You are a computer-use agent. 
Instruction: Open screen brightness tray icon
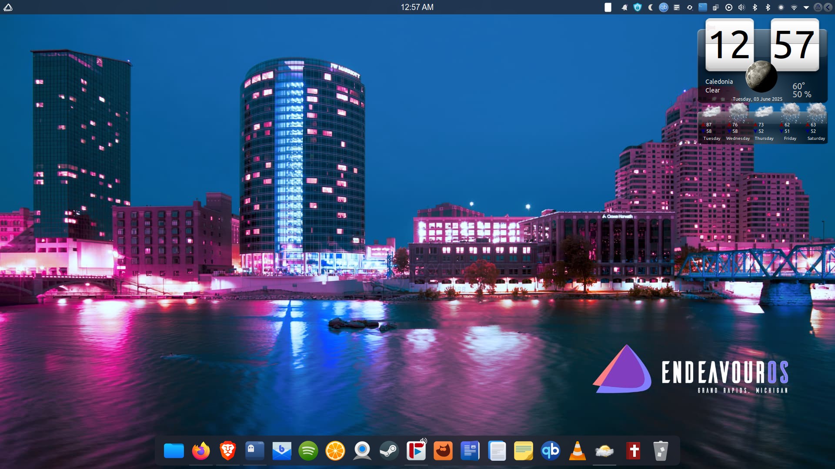point(781,7)
